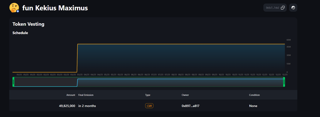Open the circular bar-chart icon button

pos(293,8)
